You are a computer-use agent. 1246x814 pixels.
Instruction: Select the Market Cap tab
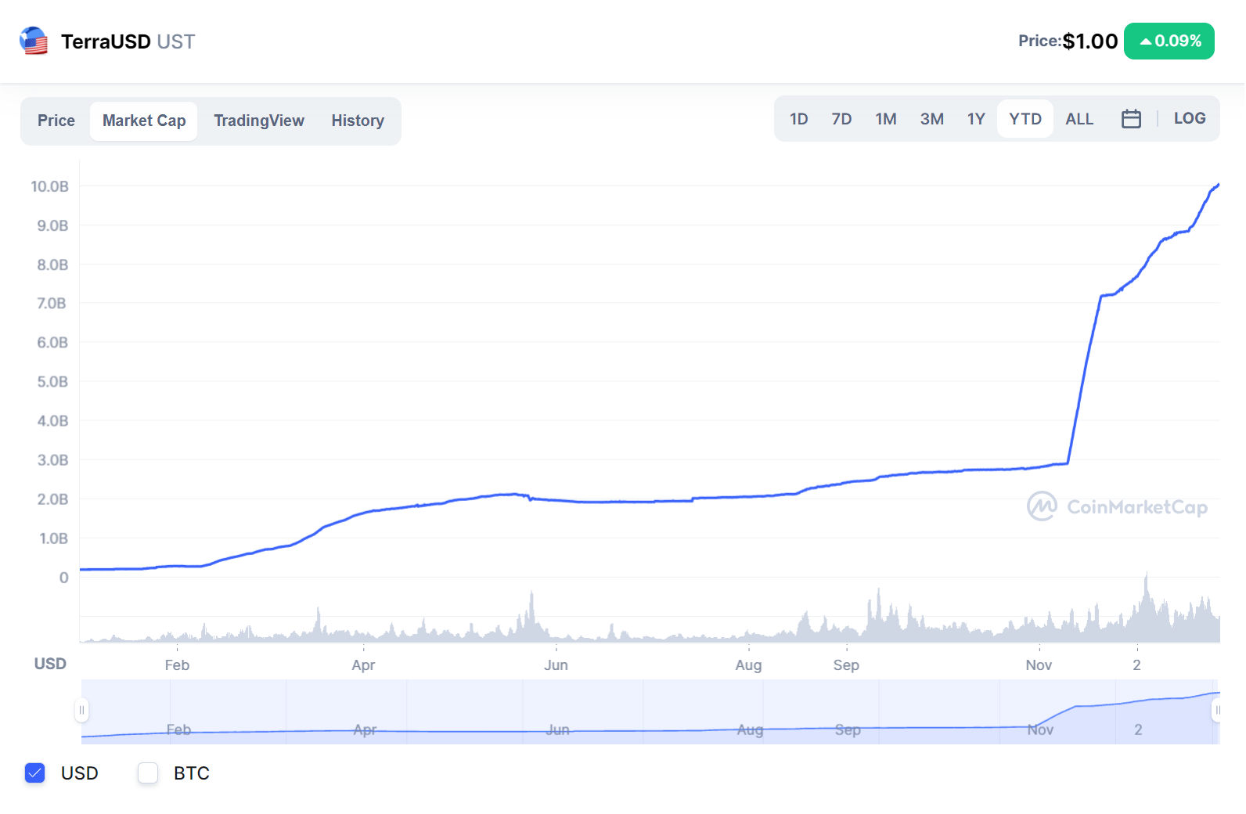144,121
